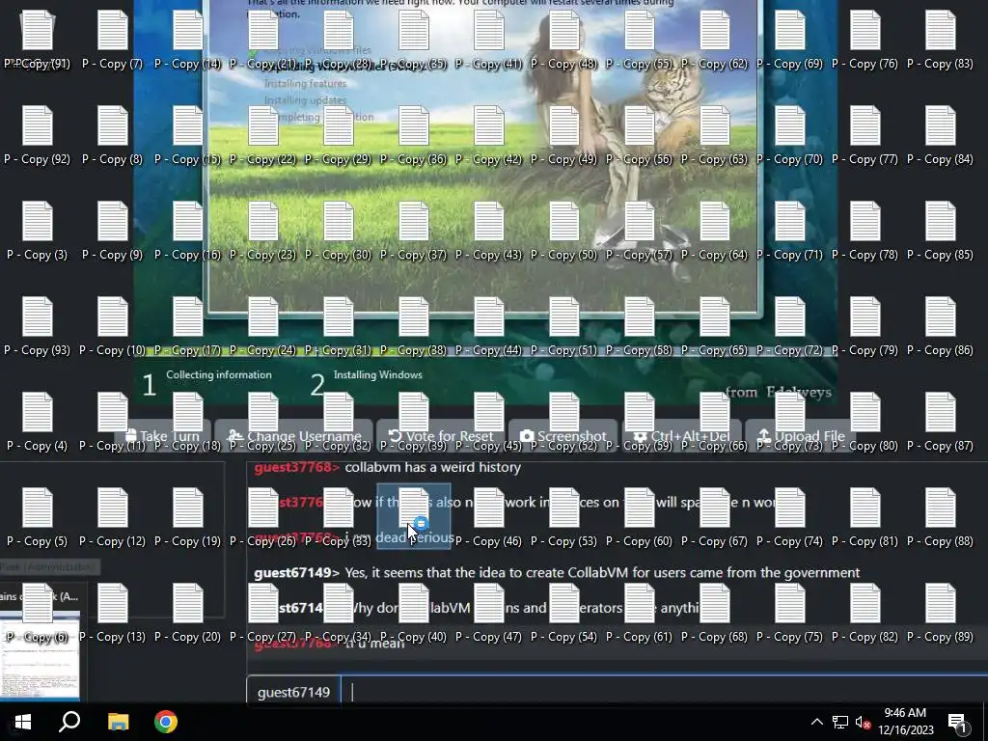Select the P - Copy (4) file
The width and height of the screenshot is (988, 741).
[x=38, y=423]
